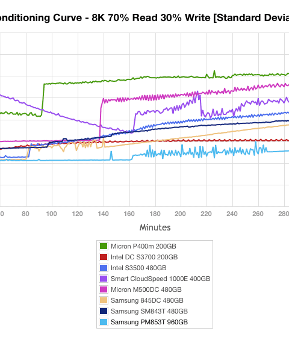Click the 260 tick label on x-axis

coord(258,214)
